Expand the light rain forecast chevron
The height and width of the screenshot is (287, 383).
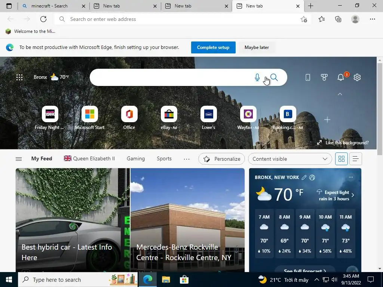pos(353,195)
